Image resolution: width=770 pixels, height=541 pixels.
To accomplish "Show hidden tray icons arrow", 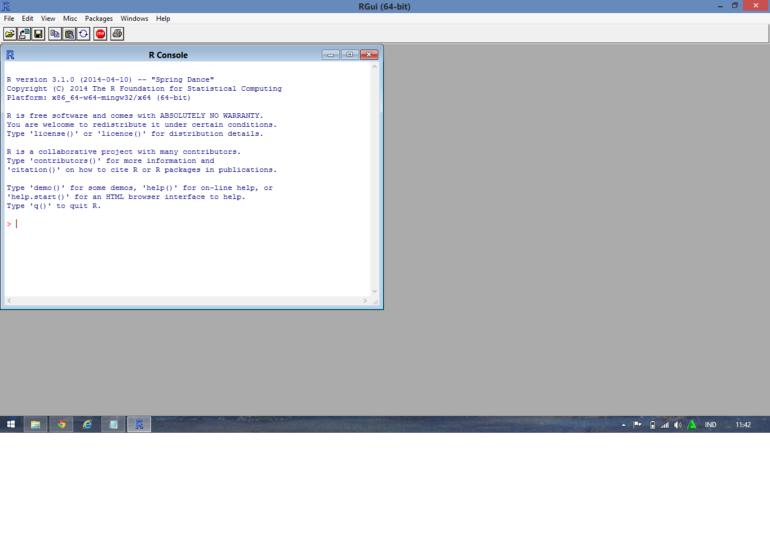I will tap(623, 425).
